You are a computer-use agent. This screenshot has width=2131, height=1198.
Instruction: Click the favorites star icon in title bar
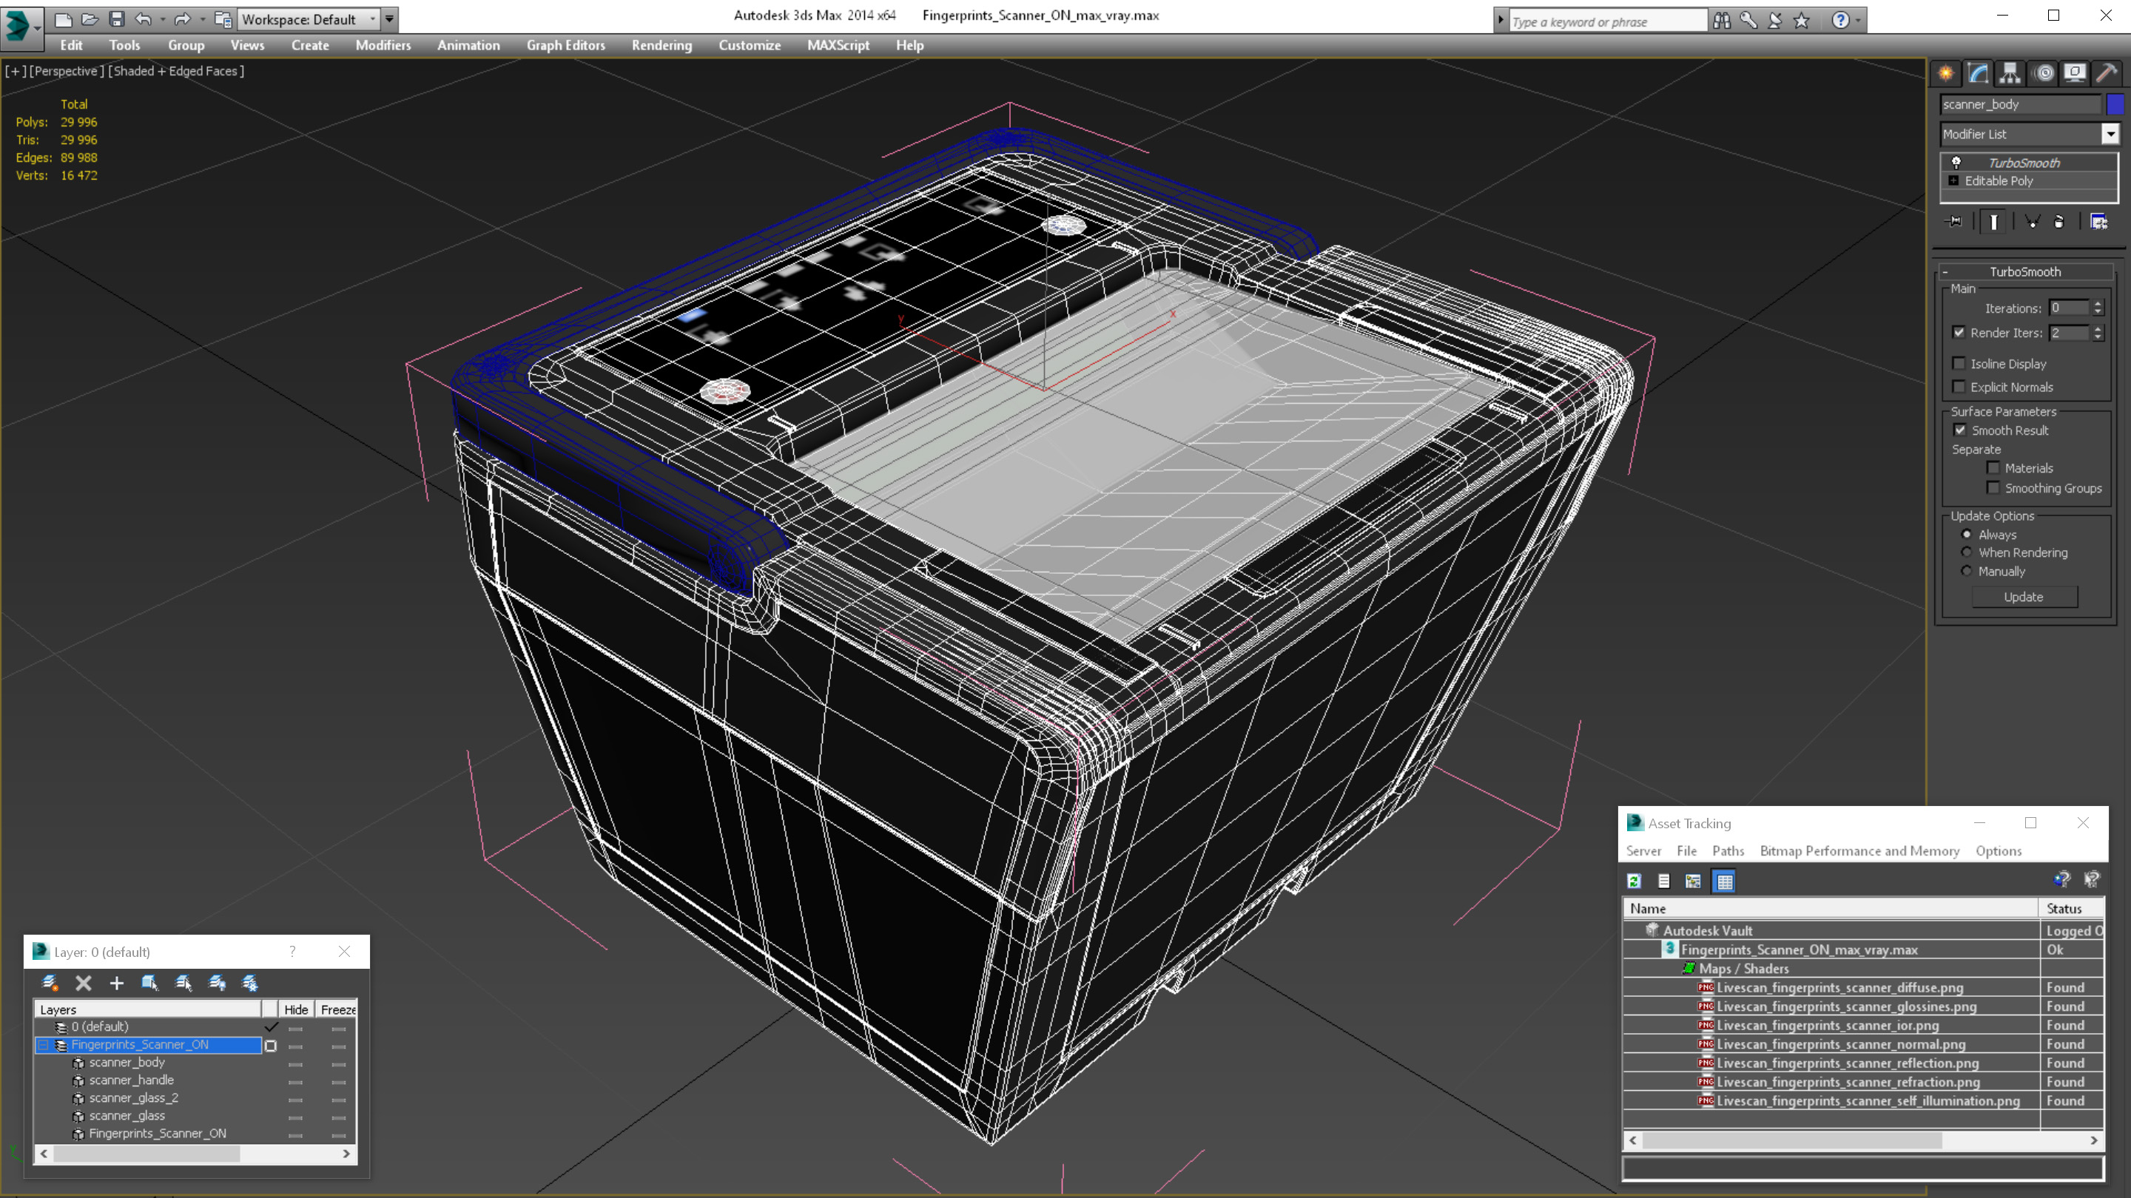tap(1801, 20)
